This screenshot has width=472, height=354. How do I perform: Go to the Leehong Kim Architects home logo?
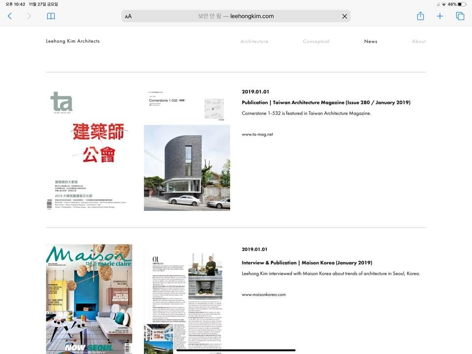(x=73, y=41)
